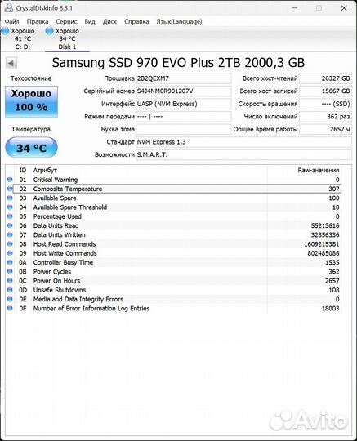This screenshot has height=441, width=357.
Task: Click the Прошивка firmware field 2B2QEXM7
Action: [x=184, y=78]
